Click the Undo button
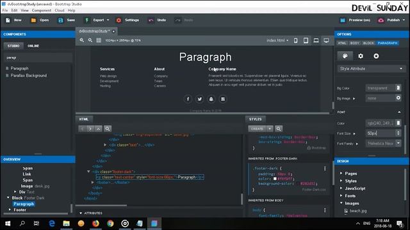410x230 pixels. coord(157,20)
